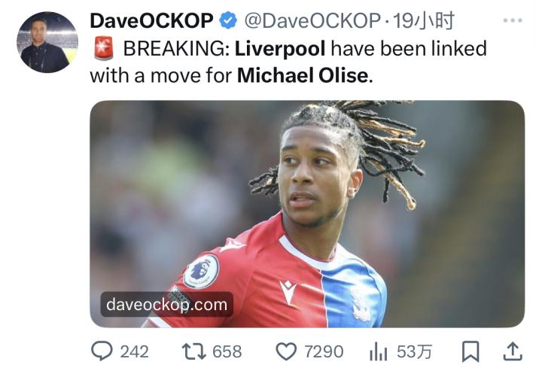The width and height of the screenshot is (542, 374).
Task: Open replies showing 242 count
Action: (135, 351)
